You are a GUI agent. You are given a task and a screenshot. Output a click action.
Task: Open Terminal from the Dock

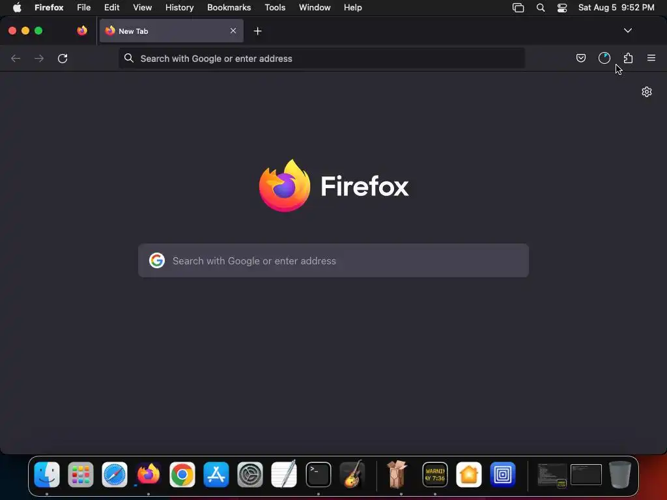(x=318, y=475)
